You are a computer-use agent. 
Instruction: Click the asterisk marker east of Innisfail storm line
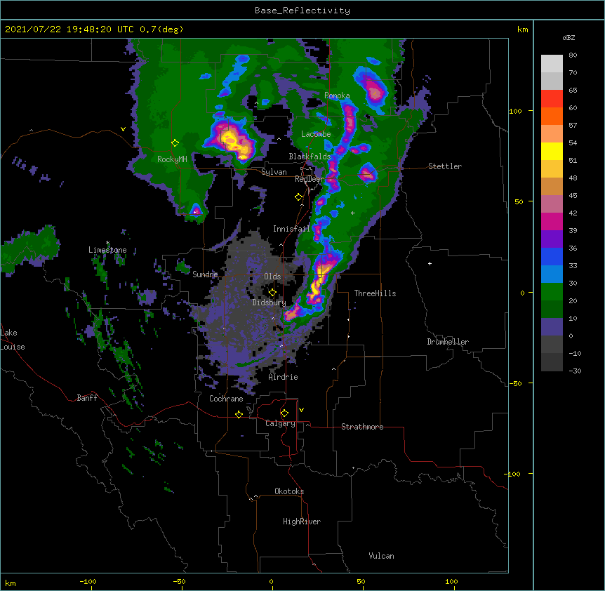(x=352, y=213)
